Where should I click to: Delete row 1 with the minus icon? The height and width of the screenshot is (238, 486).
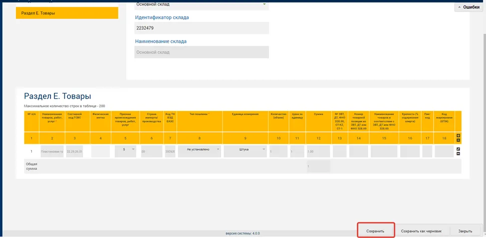pyautogui.click(x=459, y=154)
